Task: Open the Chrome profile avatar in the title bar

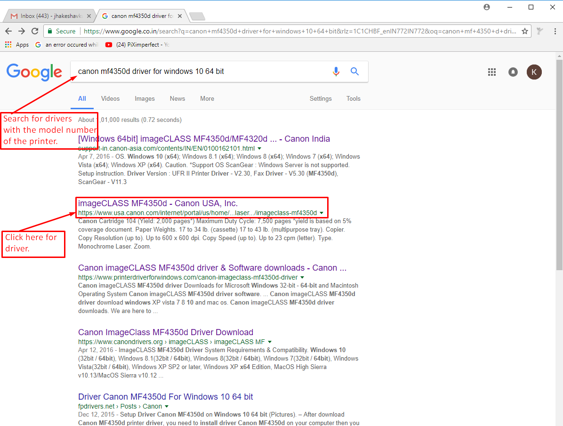Action: pos(487,7)
